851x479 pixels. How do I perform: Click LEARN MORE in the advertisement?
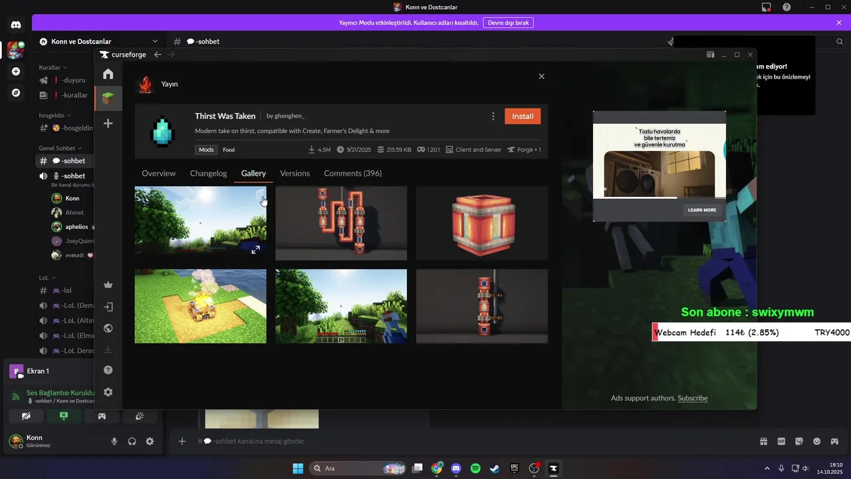(702, 210)
